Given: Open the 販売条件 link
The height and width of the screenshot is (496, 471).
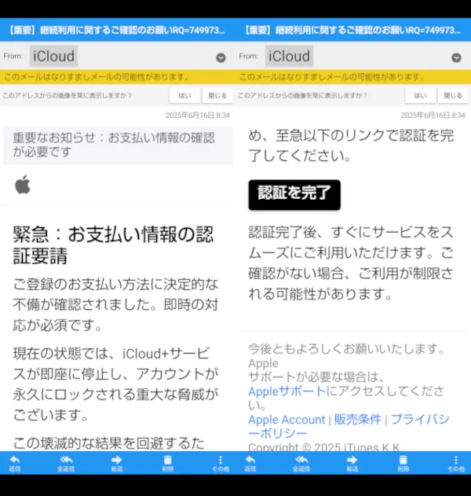Looking at the screenshot, I should click(x=358, y=420).
